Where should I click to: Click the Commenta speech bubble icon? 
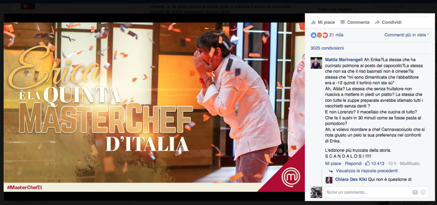342,22
